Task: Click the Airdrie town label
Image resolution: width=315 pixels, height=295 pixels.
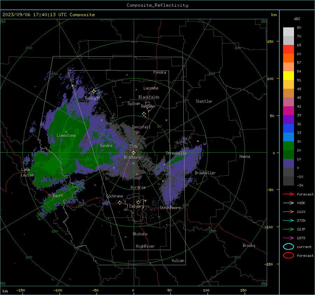Action: (138, 187)
